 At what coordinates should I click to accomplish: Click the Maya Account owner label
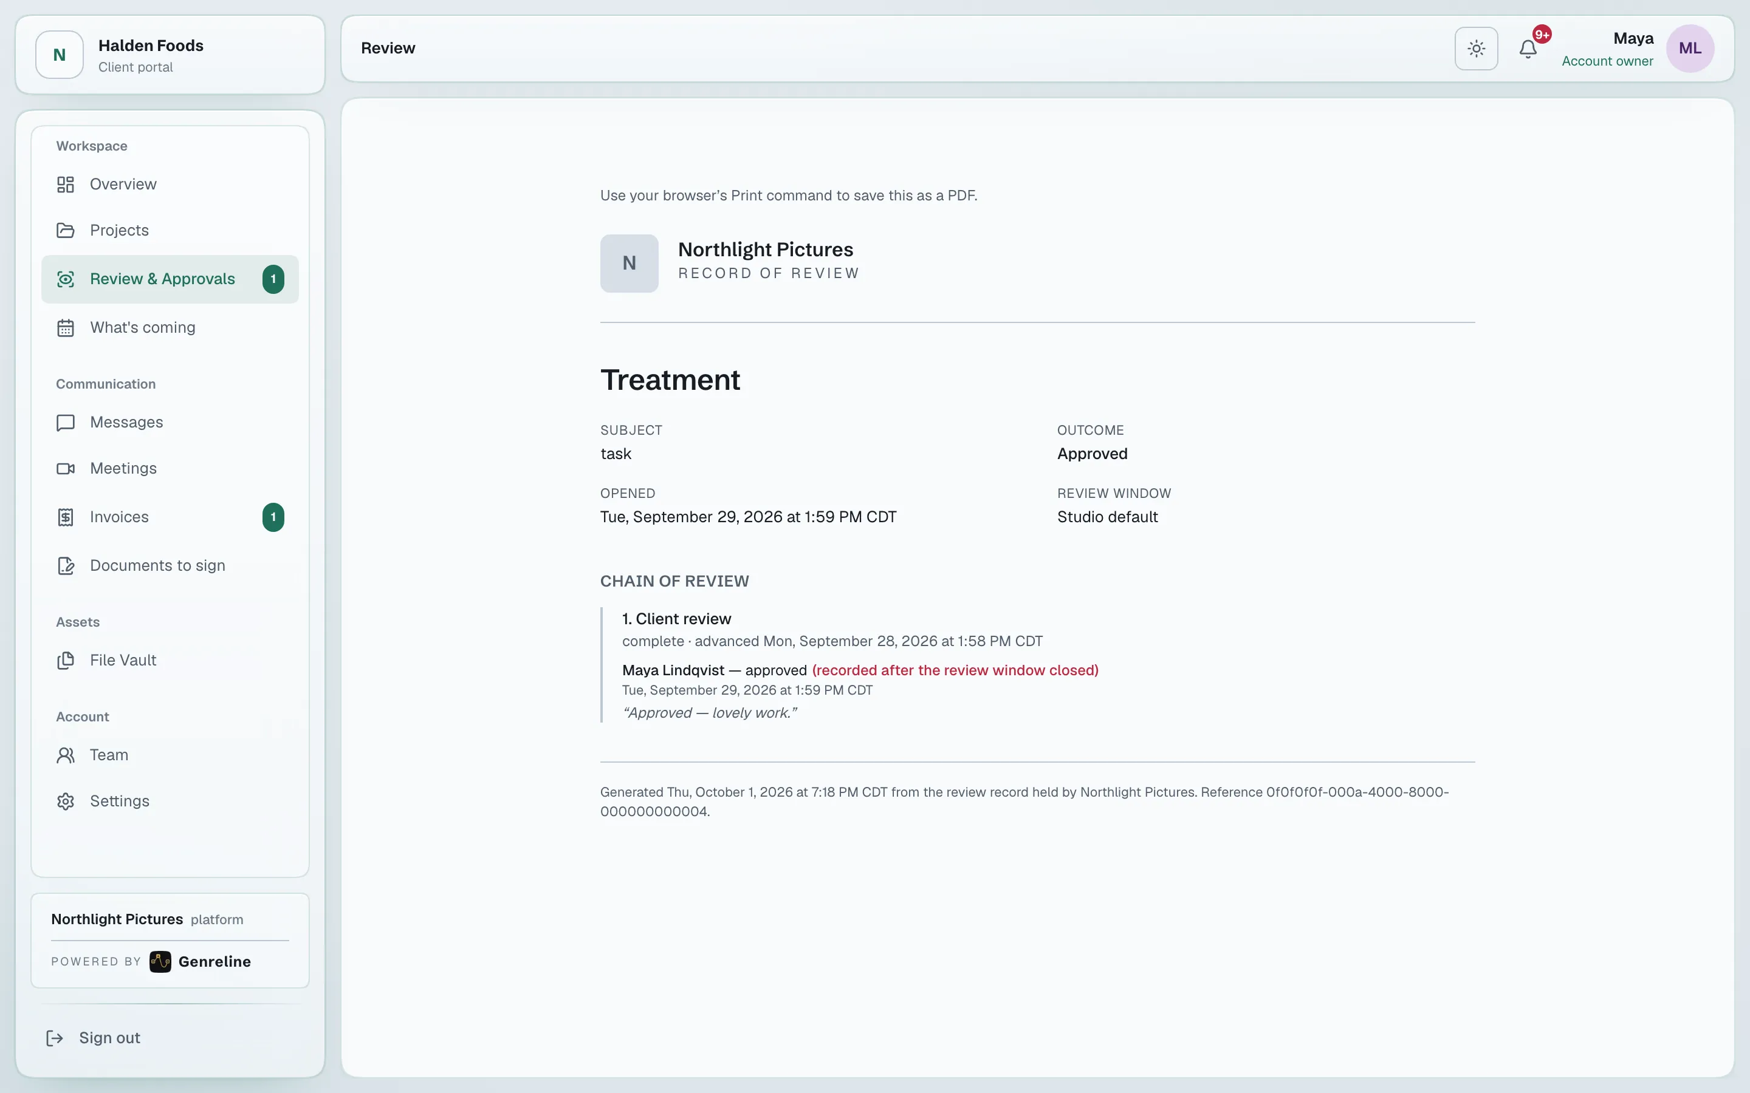tap(1608, 49)
